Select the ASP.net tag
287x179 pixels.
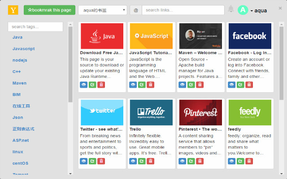pyautogui.click(x=21, y=141)
